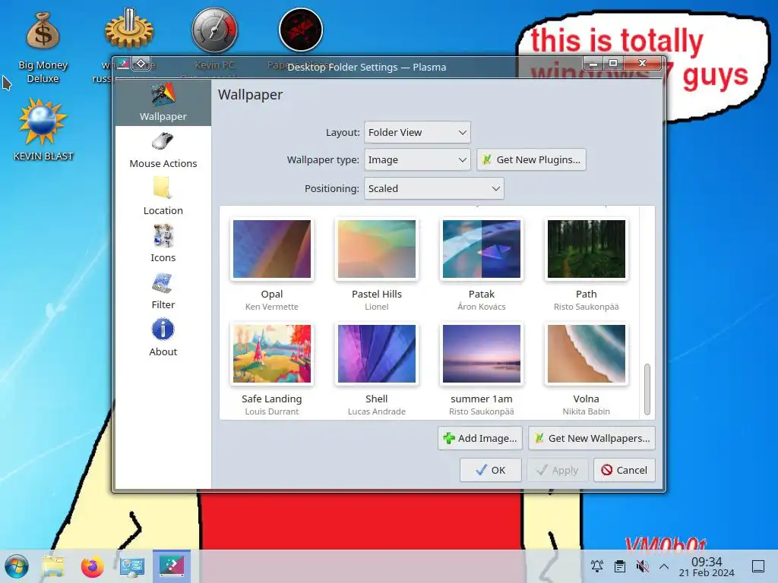Select the dark red round desktop icon
Screen dimensions: 778x583
point(301,30)
